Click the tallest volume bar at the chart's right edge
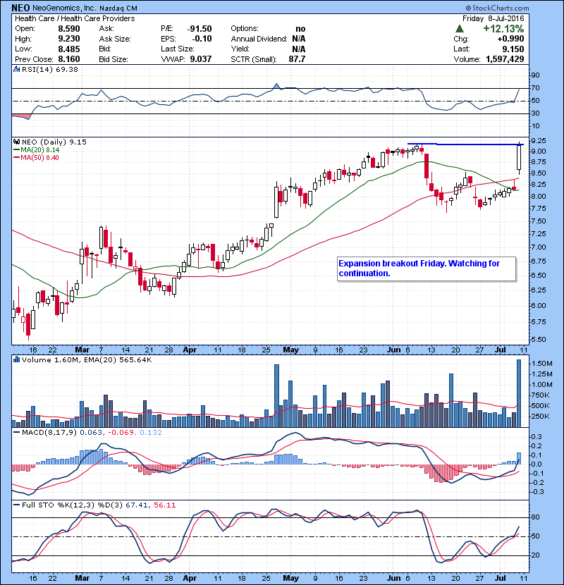 click(519, 393)
